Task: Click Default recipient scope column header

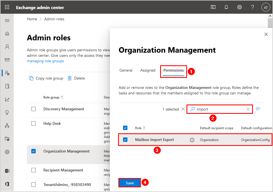Action: 216,128
